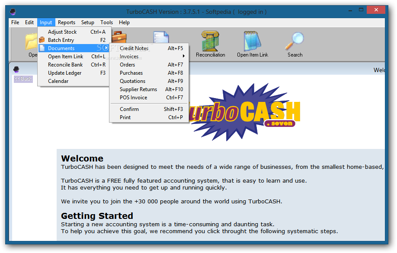Click the hat icon above Back button
Image resolution: width=397 pixels, height=253 pixels.
pyautogui.click(x=16, y=69)
